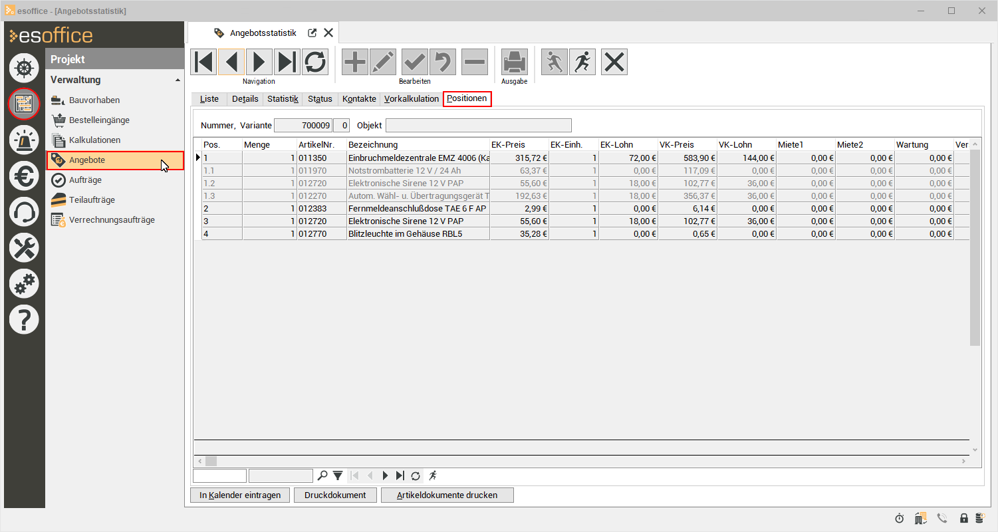Open the gears settings sidebar module
Image resolution: width=998 pixels, height=532 pixels.
click(x=24, y=283)
